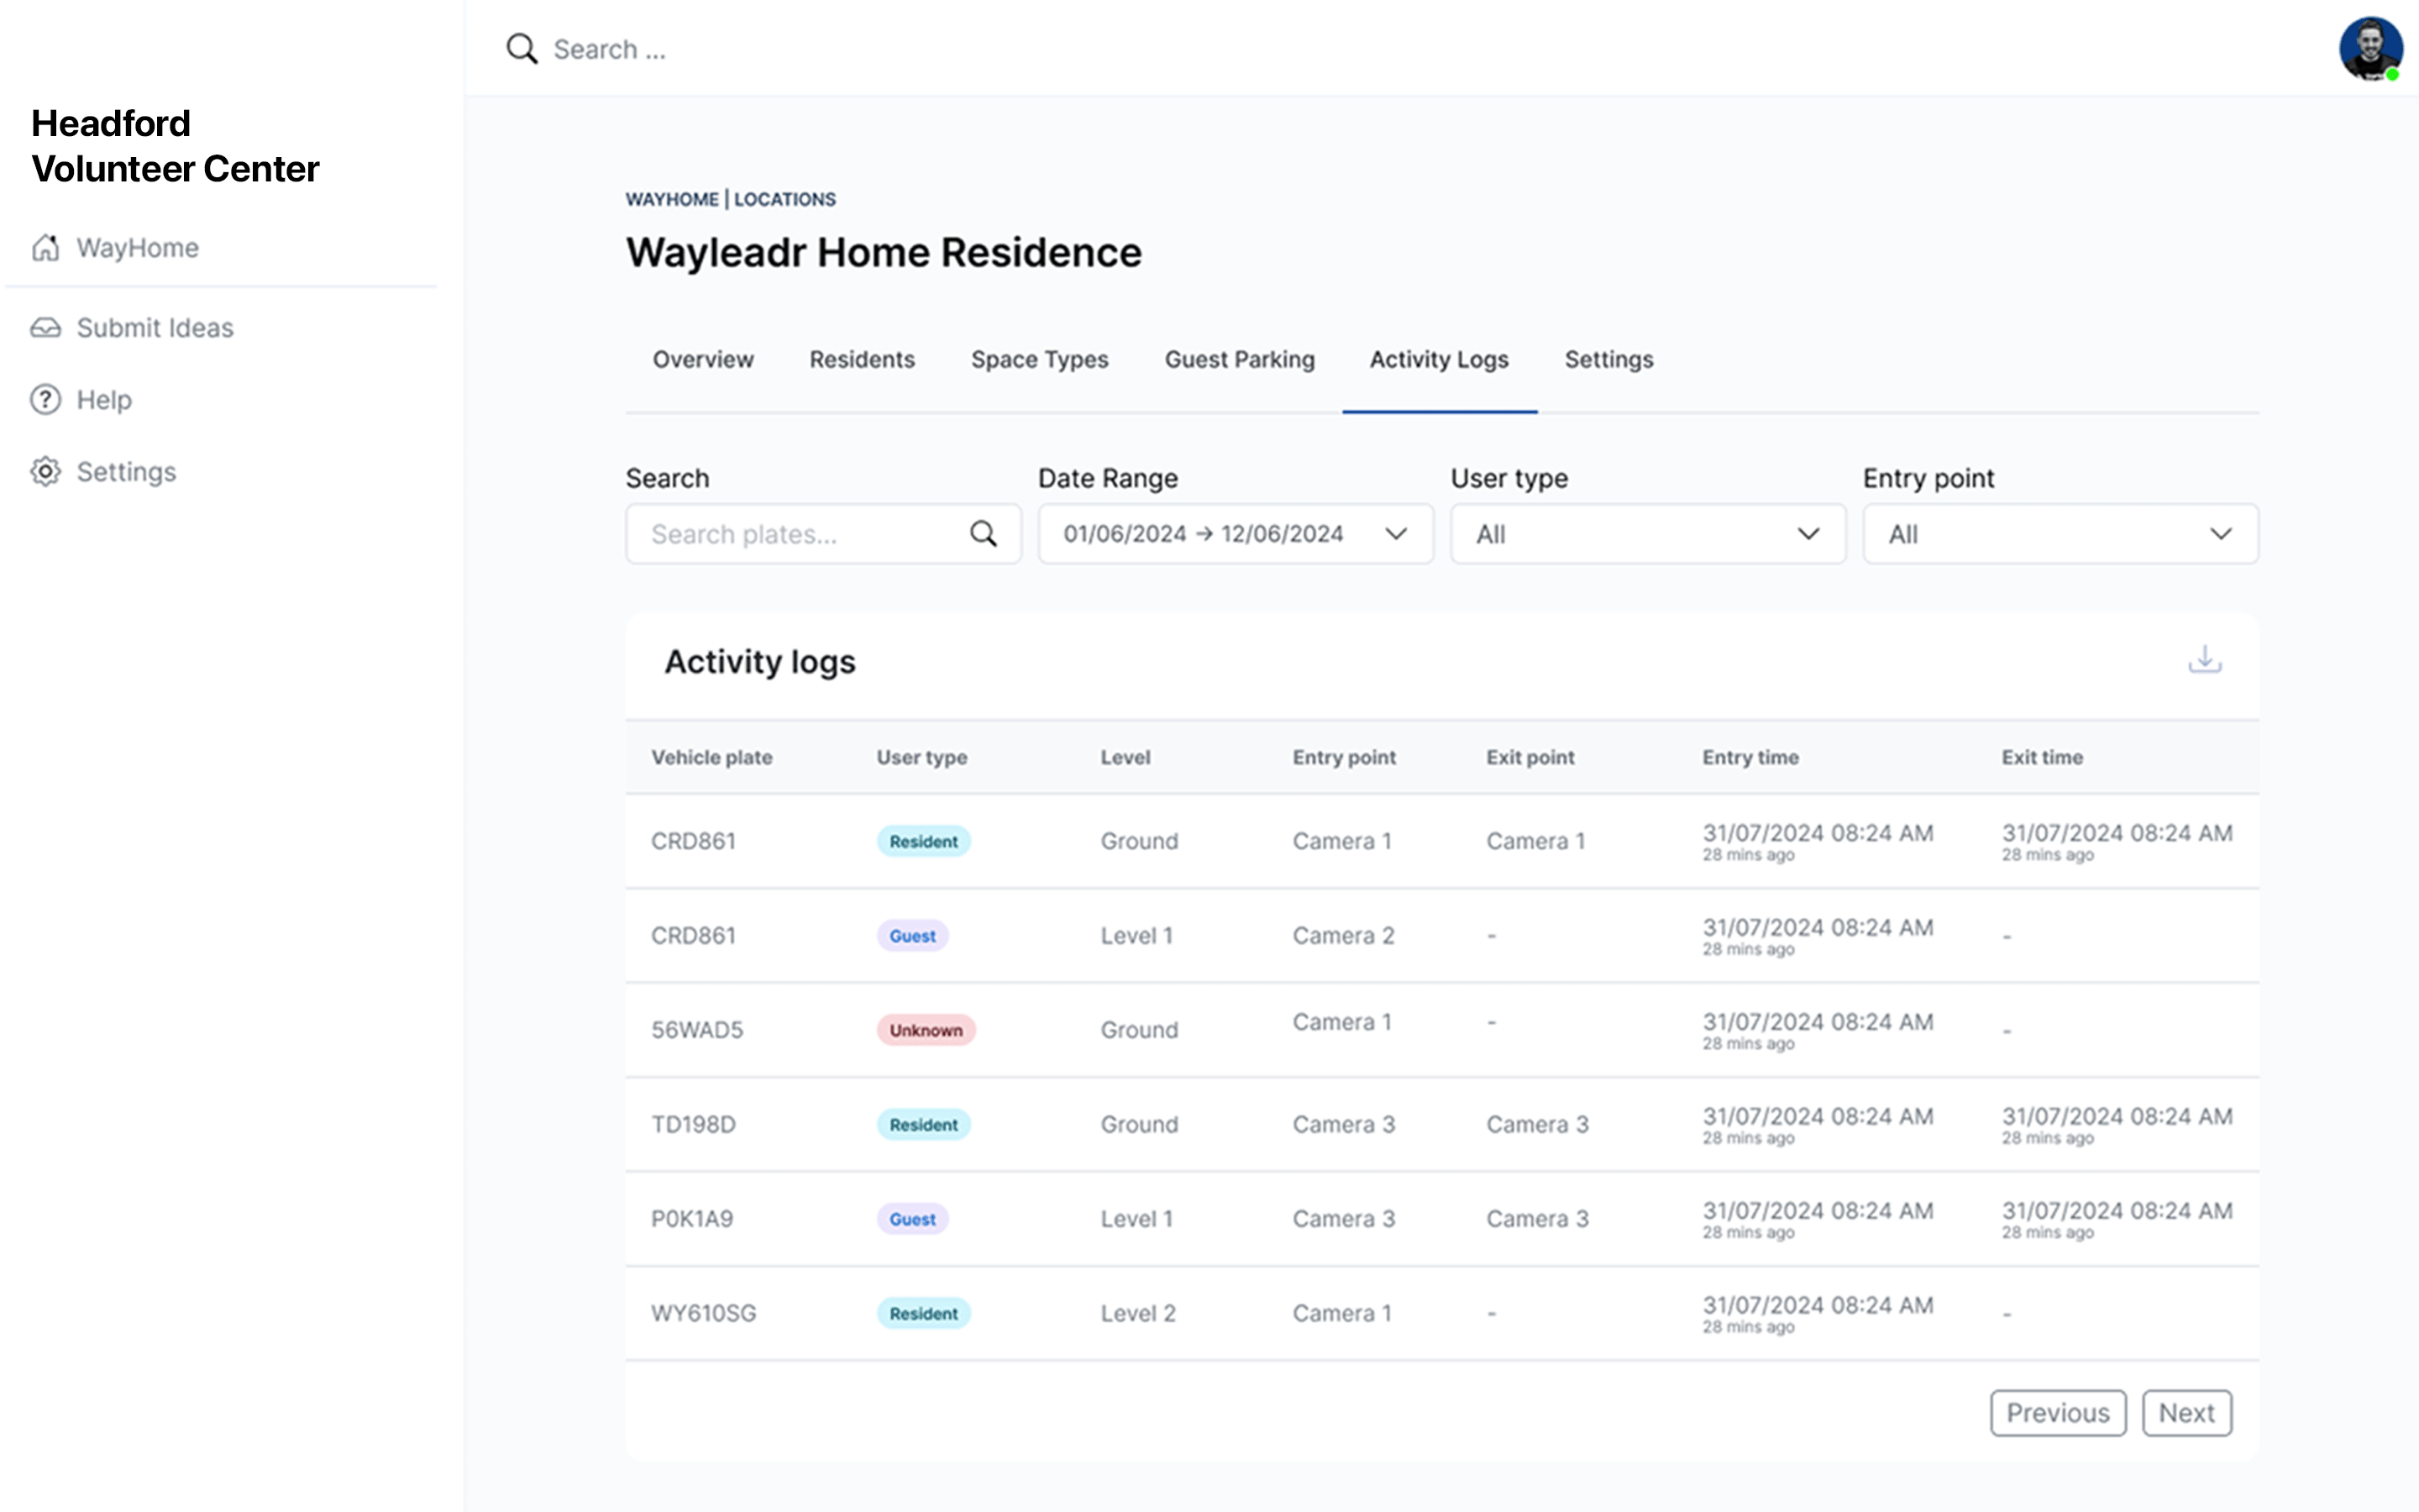Image resolution: width=2419 pixels, height=1512 pixels.
Task: Click the Help question mark icon
Action: [x=45, y=399]
